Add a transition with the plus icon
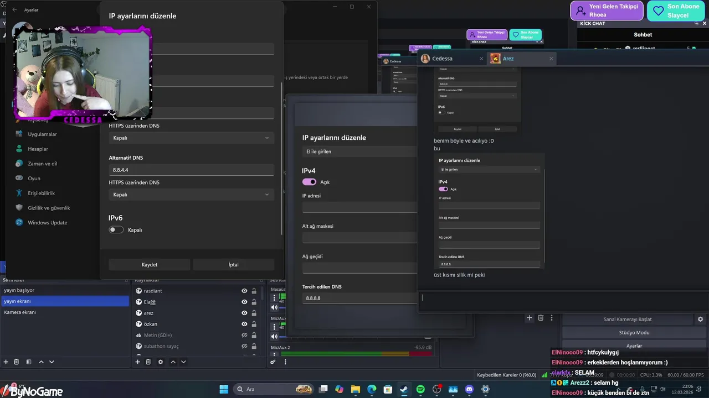Image resolution: width=709 pixels, height=398 pixels. tap(530, 318)
